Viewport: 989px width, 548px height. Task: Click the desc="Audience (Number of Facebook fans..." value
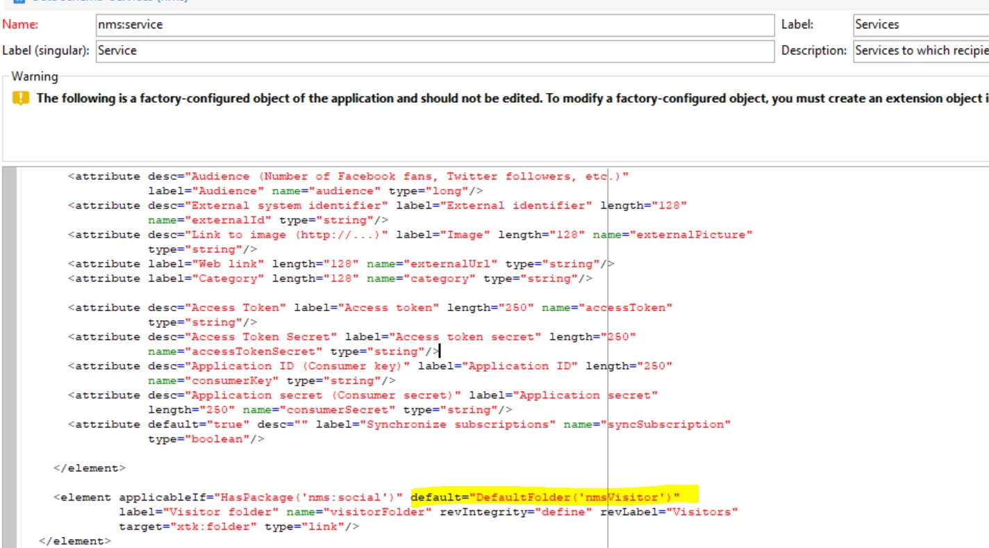pos(388,176)
